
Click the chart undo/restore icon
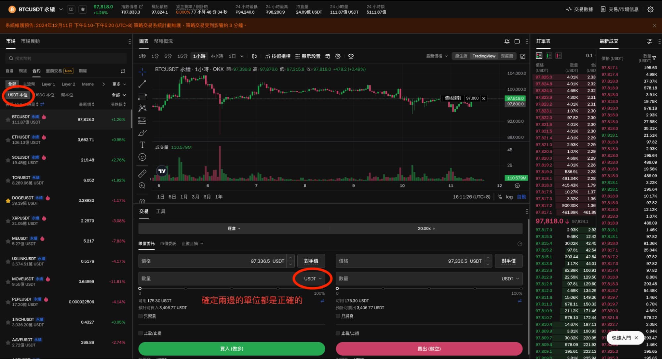click(x=328, y=56)
